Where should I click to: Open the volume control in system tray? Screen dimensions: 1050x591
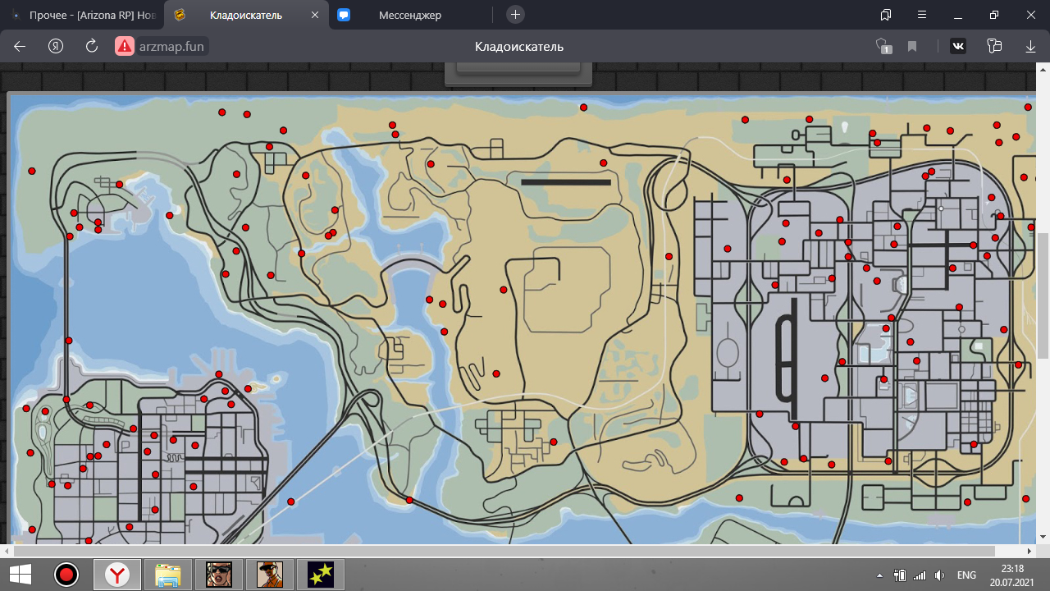click(940, 575)
